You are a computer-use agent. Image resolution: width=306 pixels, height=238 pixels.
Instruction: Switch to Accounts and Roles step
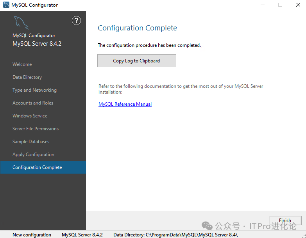tap(33, 103)
